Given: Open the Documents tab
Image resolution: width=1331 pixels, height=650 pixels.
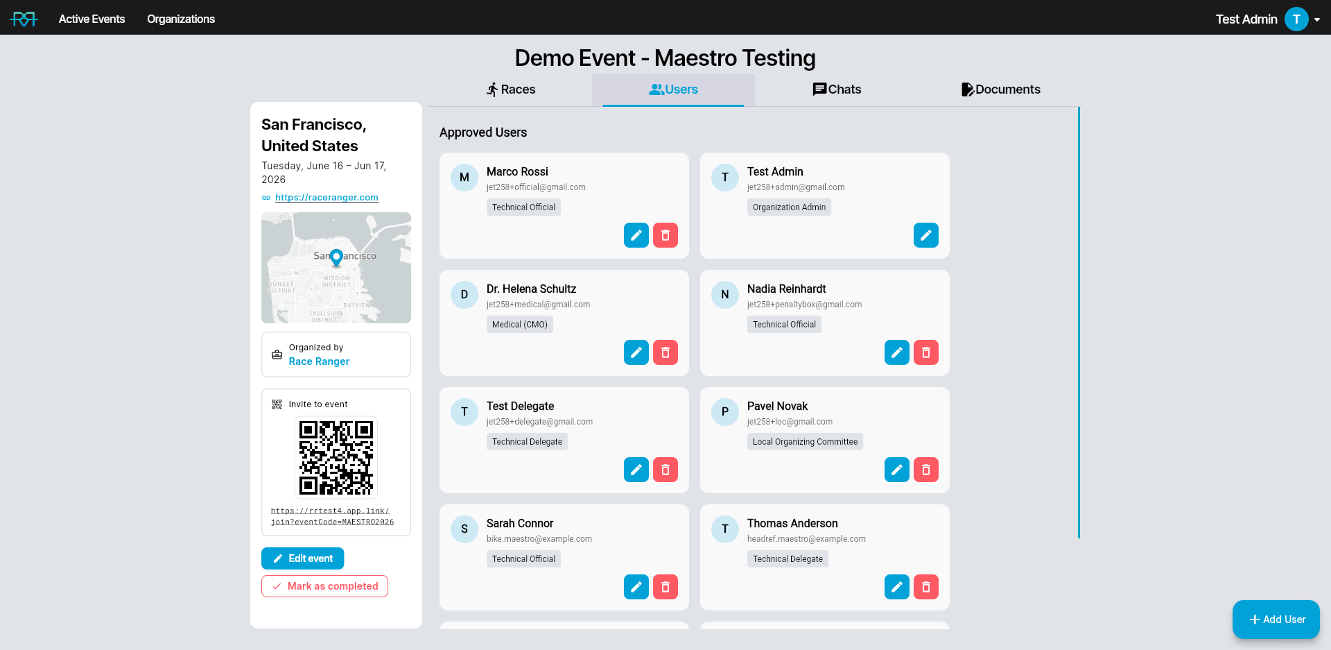Looking at the screenshot, I should tap(1000, 89).
